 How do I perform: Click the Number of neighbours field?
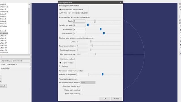click(83, 75)
